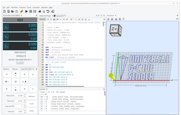Click G21 on editor line 11

pyautogui.click(x=47, y=47)
